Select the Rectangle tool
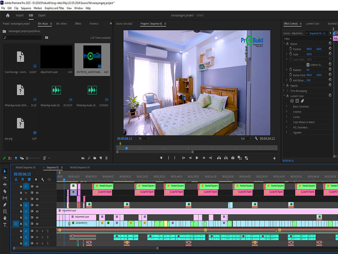338x254 pixels. pyautogui.click(x=5, y=211)
